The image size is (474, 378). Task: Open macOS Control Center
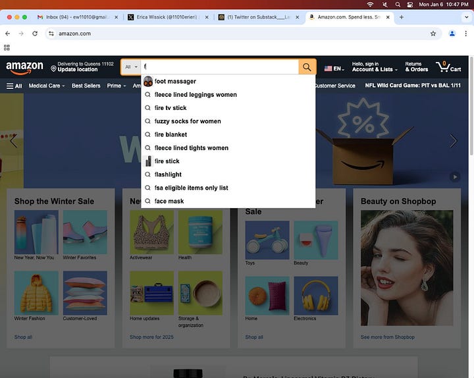click(x=410, y=5)
